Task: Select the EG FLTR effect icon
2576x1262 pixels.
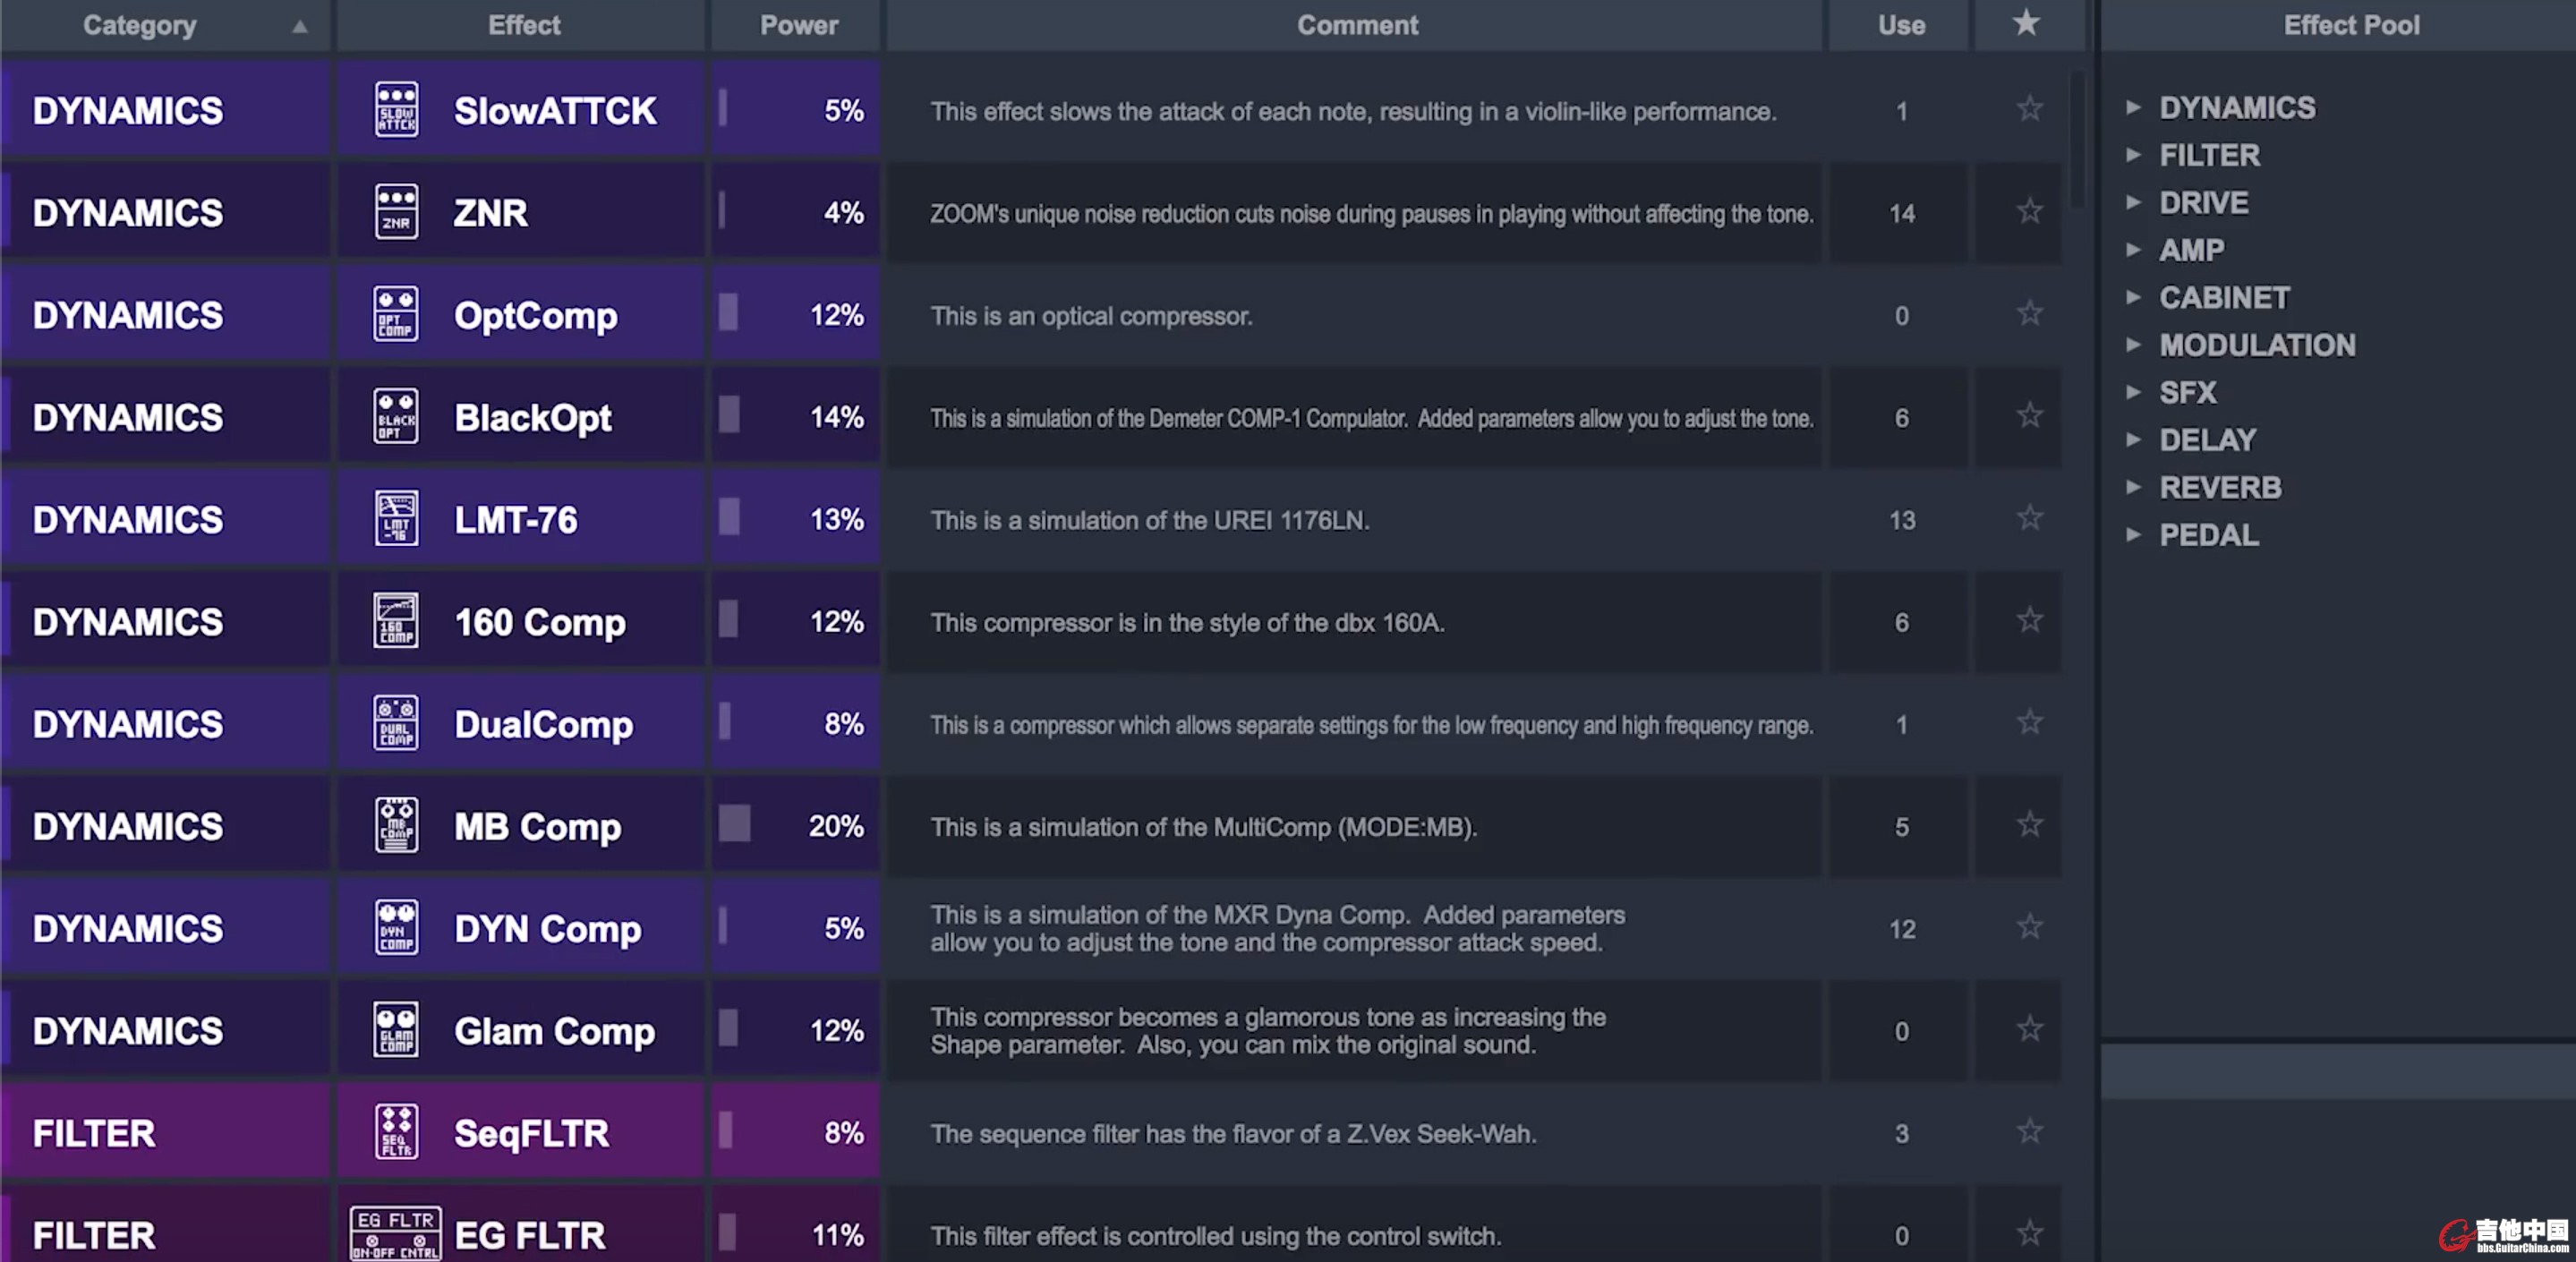Action: click(x=396, y=1234)
